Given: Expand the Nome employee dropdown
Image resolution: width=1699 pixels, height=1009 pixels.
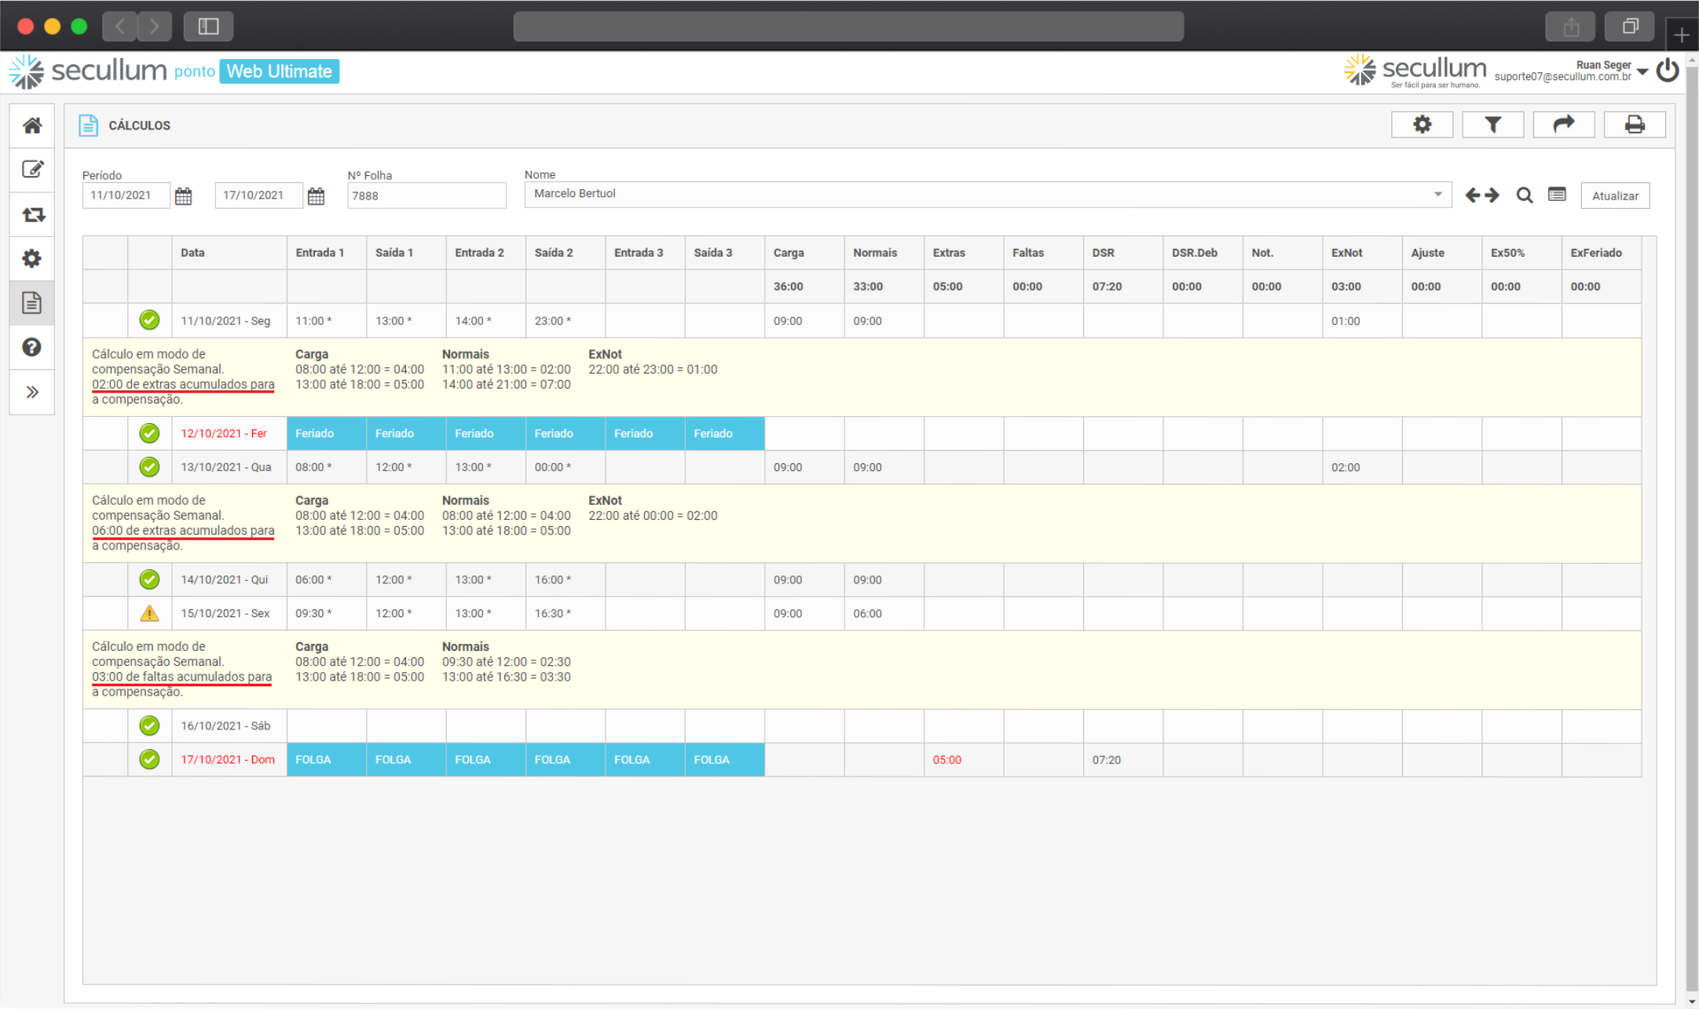Looking at the screenshot, I should pos(1437,194).
